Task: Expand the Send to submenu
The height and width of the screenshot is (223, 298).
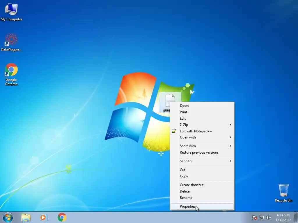Action: (x=202, y=161)
